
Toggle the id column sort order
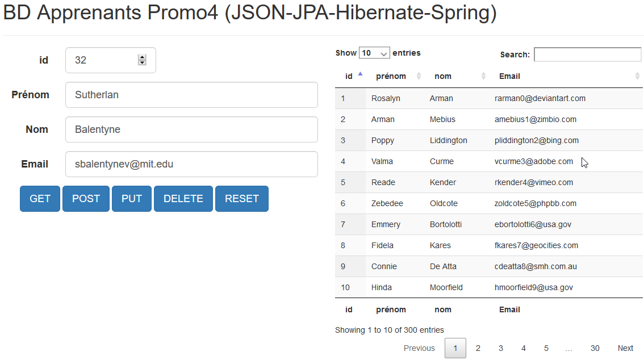coord(348,76)
